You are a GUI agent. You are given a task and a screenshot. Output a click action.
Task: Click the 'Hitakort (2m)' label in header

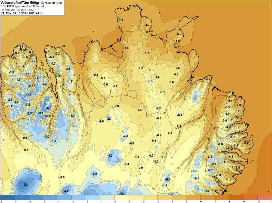click(x=53, y=3)
